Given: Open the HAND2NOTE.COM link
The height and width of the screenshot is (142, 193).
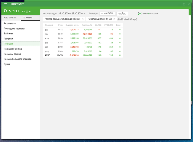Looking at the screenshot, I should (150, 14).
